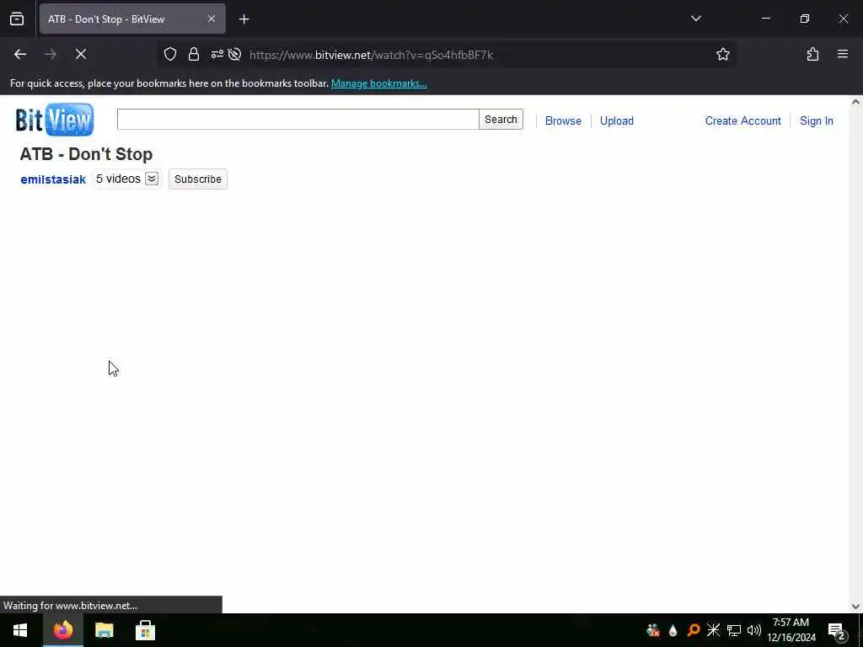Screen dimensions: 863x647
Task: Go to BitView home via logo
Action: [x=55, y=120]
